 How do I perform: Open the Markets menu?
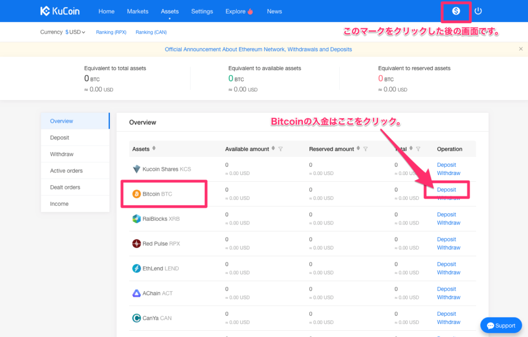[138, 11]
